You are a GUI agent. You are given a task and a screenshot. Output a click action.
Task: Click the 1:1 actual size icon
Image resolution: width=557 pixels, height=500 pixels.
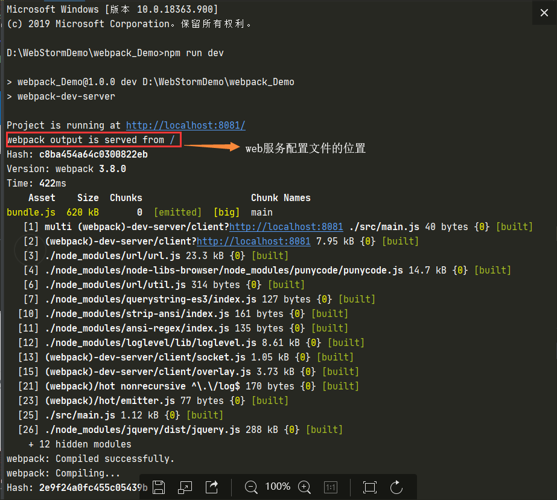pos(331,487)
